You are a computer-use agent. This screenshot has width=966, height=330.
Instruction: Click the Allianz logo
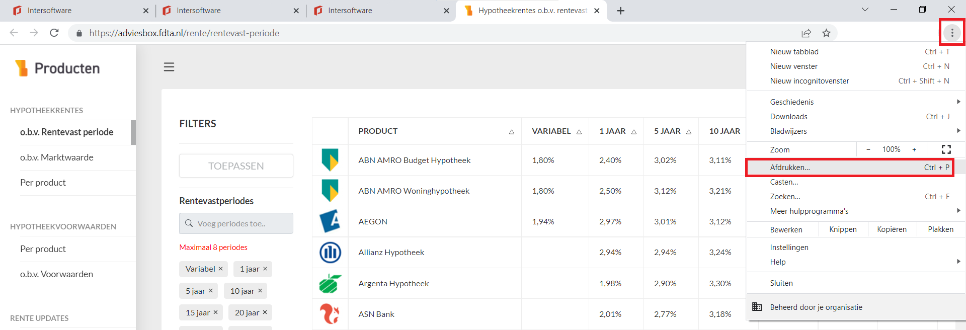pos(330,252)
